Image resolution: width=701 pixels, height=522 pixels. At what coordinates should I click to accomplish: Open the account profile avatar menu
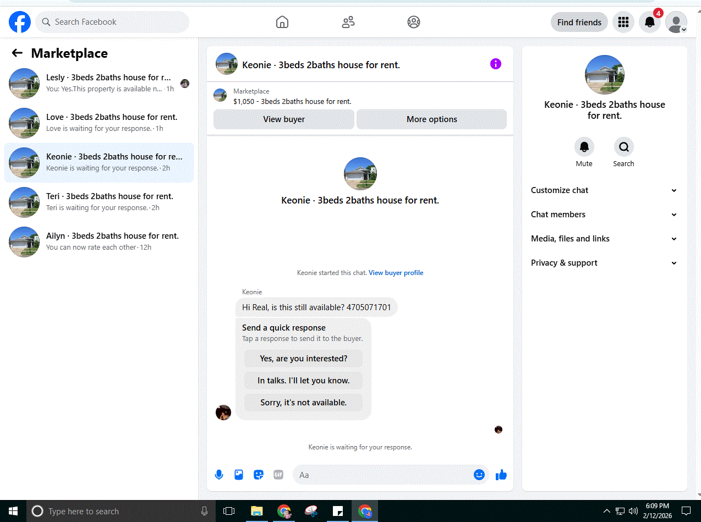click(676, 22)
